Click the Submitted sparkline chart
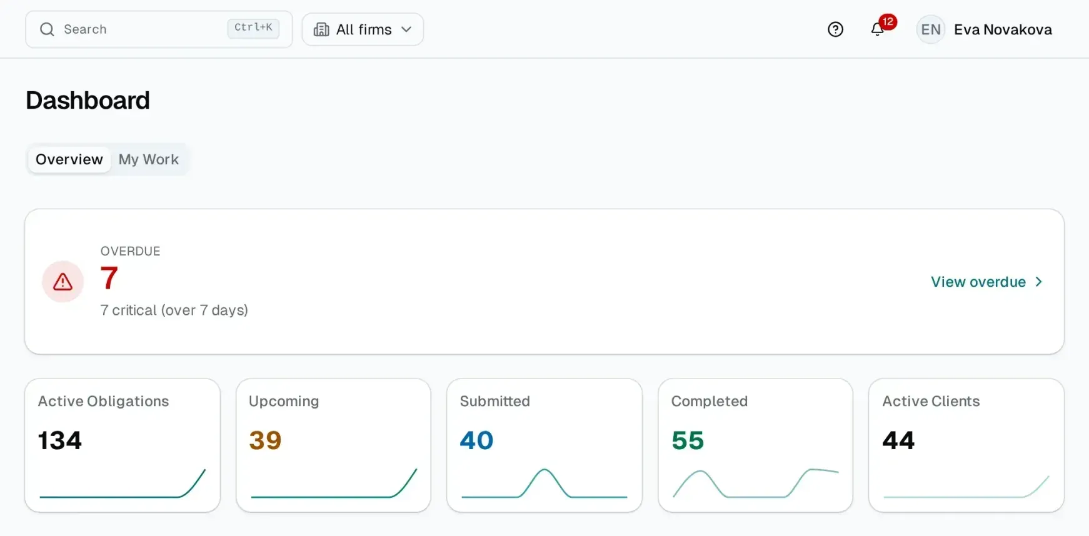The height and width of the screenshot is (536, 1089). coord(544,484)
